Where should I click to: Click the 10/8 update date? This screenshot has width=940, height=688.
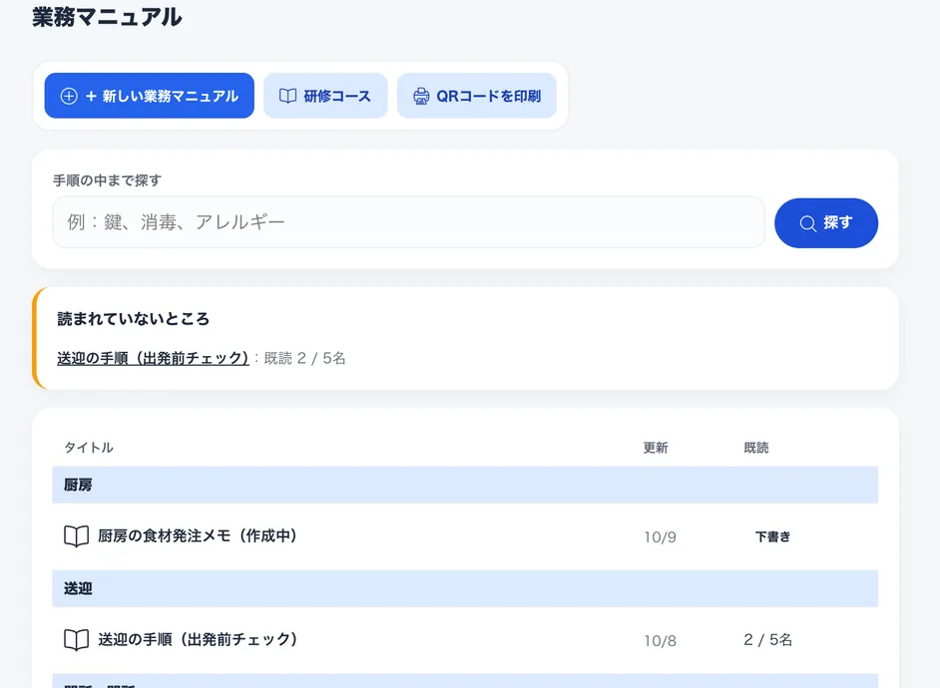click(660, 641)
